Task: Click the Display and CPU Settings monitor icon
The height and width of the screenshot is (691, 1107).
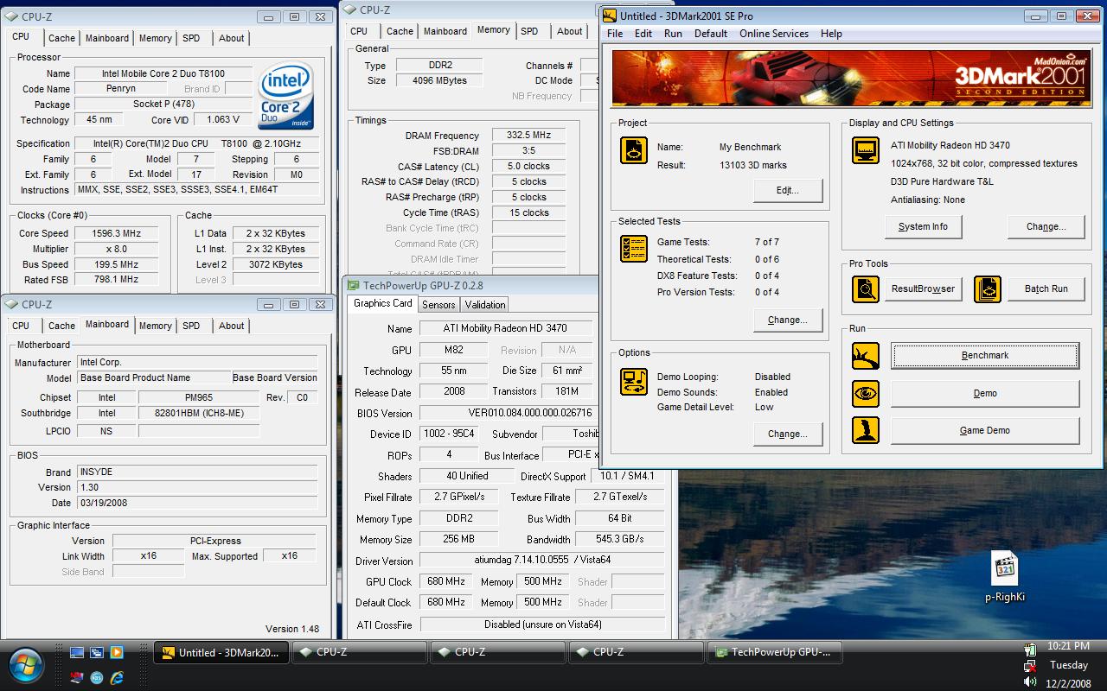Action: point(866,150)
